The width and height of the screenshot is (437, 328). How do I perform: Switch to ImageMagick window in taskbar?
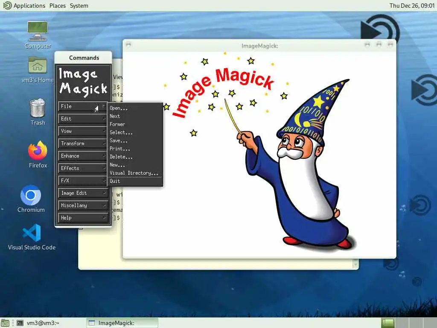[x=122, y=323]
